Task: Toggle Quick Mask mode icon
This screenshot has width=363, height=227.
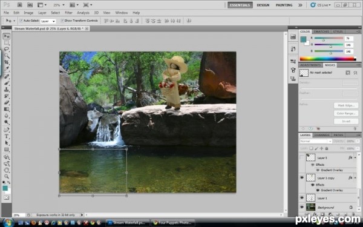Action: point(7,197)
